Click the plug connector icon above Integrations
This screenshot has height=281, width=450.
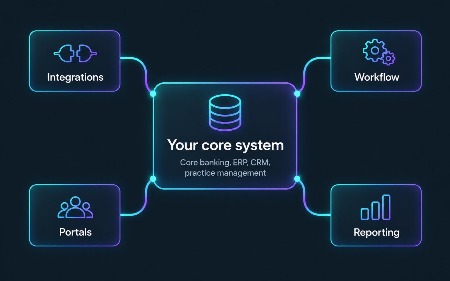click(75, 53)
